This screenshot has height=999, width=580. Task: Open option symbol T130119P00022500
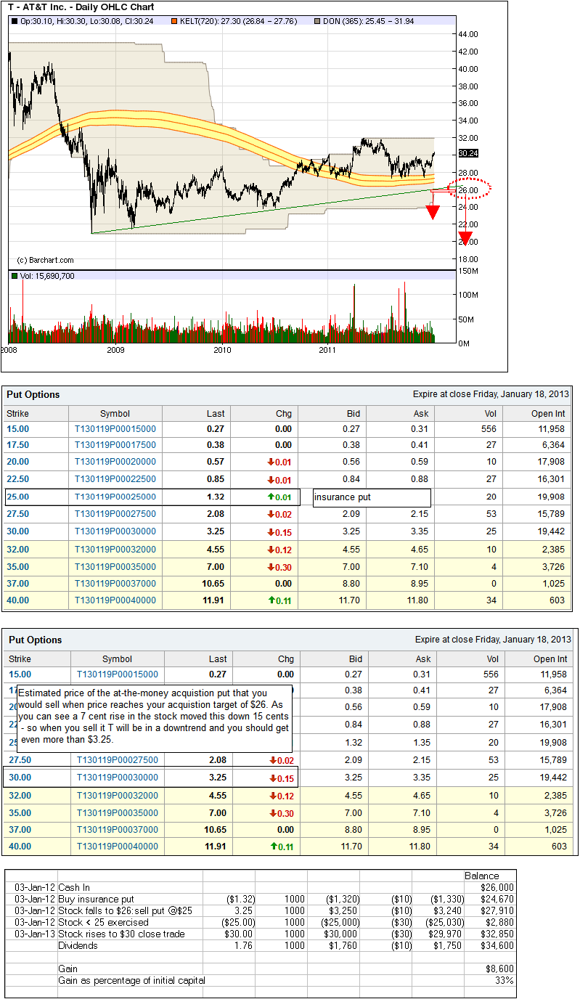(115, 479)
